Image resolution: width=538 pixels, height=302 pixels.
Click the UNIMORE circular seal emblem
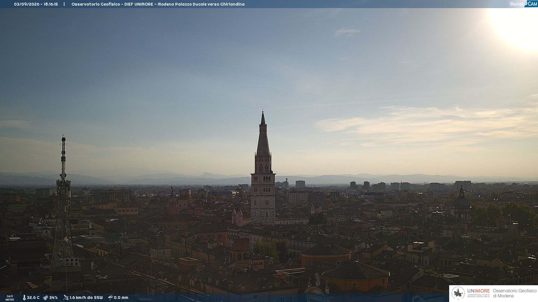point(458,293)
